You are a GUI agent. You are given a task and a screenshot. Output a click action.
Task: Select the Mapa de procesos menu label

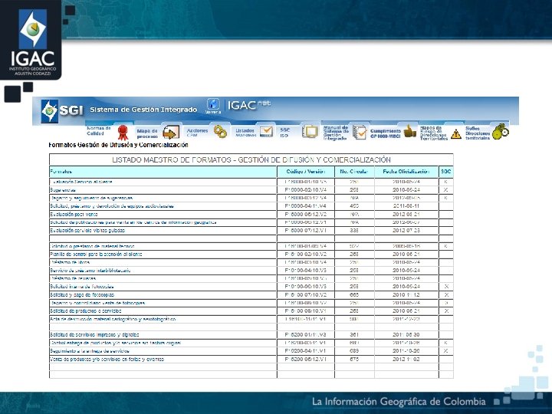147,133
